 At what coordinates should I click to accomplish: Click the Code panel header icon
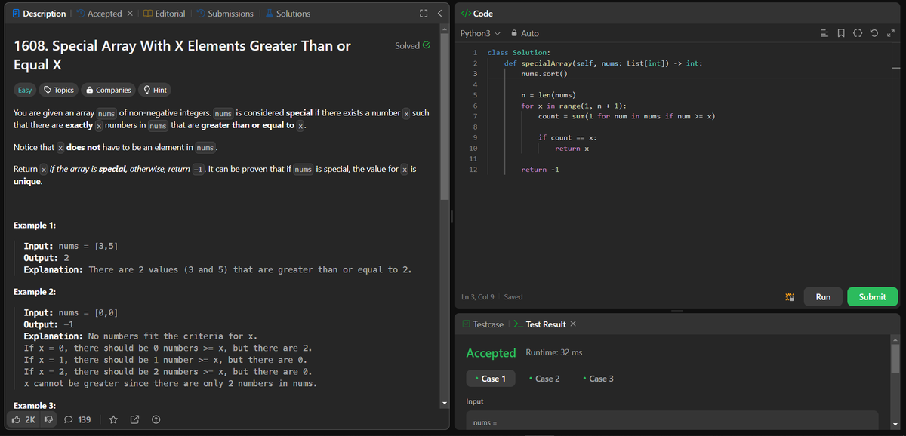pyautogui.click(x=466, y=14)
